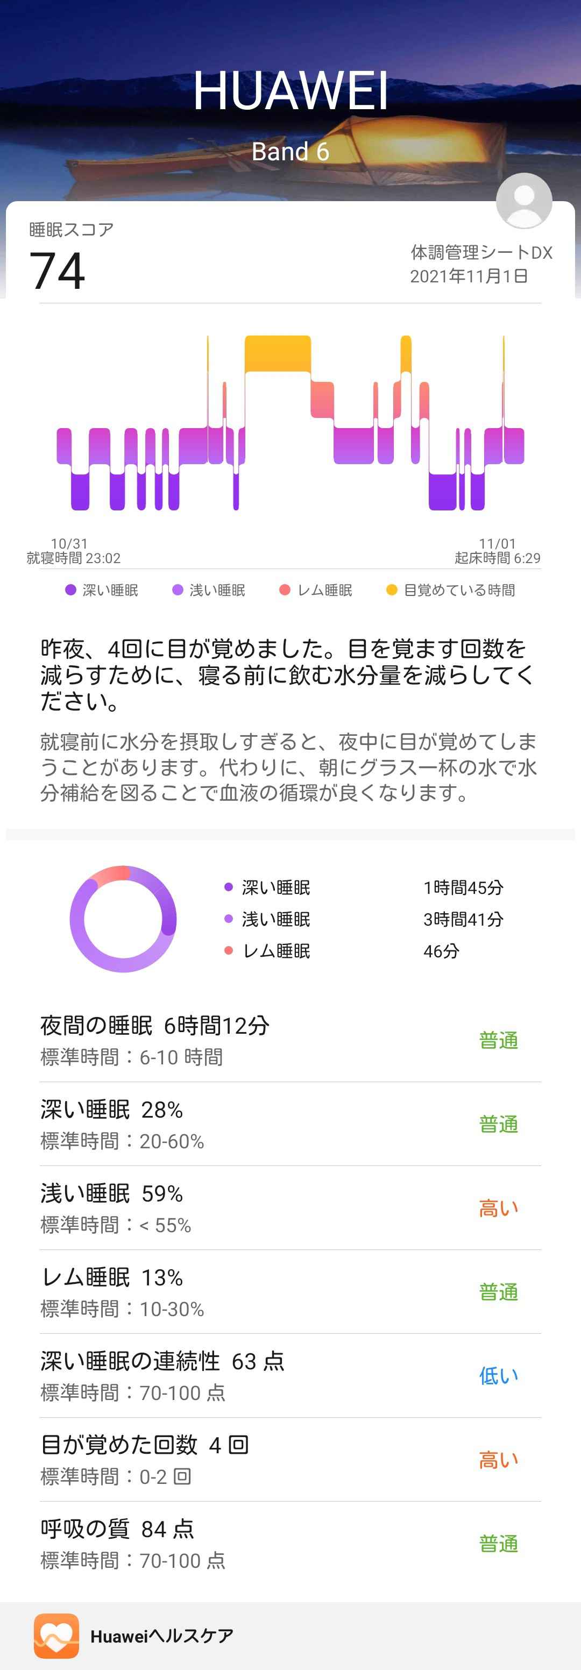581x1670 pixels.
Task: Tap the 起床時間 6:29 wake-up label
Action: (x=498, y=558)
